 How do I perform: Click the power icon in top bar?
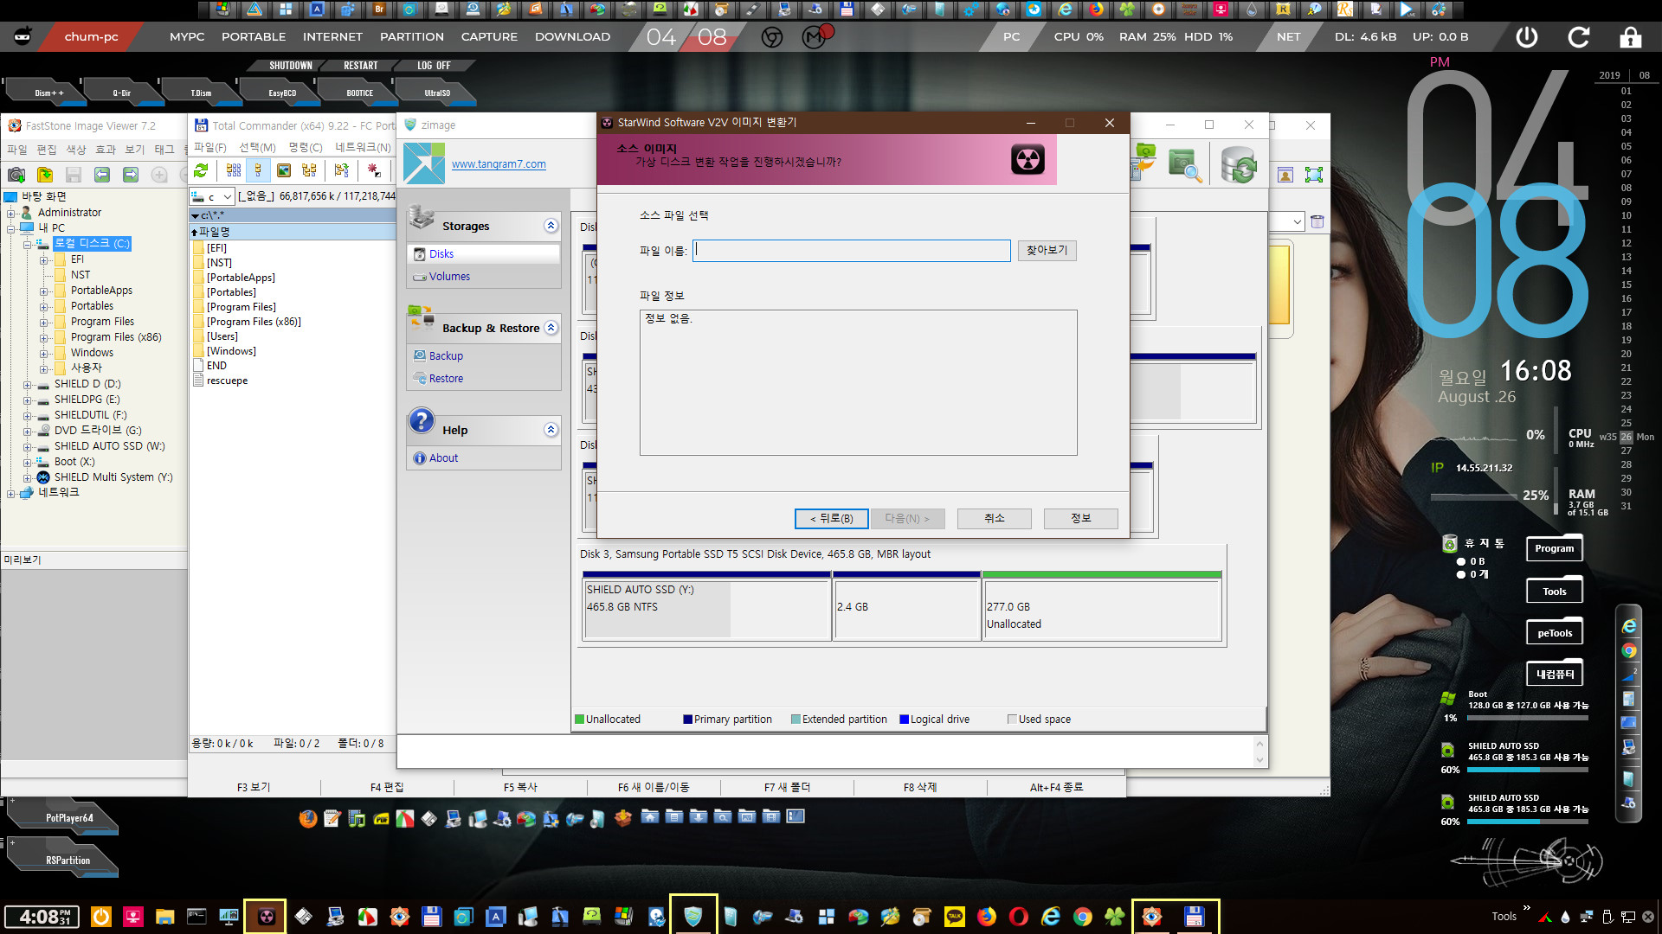(1527, 37)
